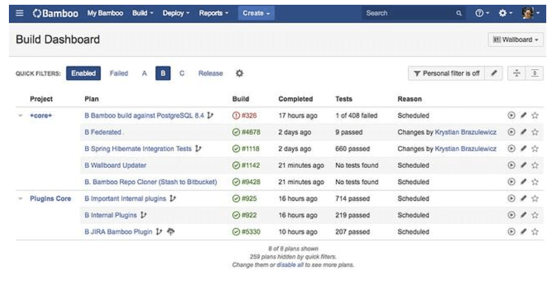The image size is (551, 281).
Task: Open the user avatar menu
Action: [x=531, y=13]
